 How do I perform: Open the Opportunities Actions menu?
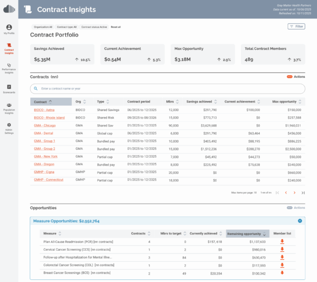coord(296,208)
